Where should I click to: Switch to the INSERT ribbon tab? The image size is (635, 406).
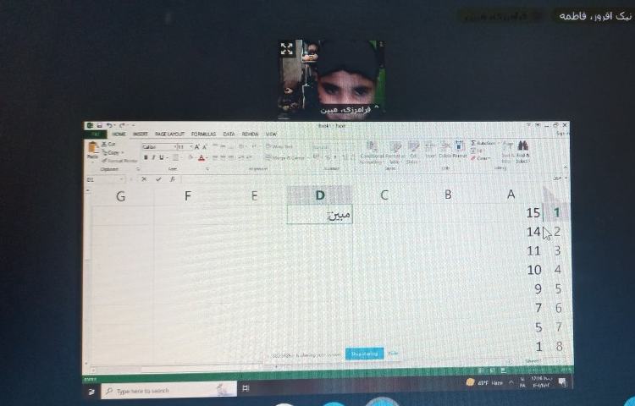(x=140, y=134)
